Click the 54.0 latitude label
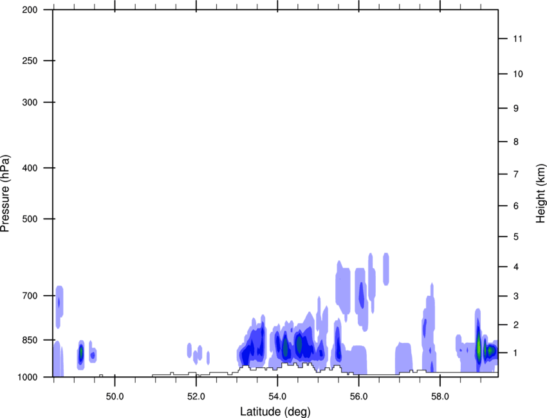The image size is (547, 418). pyautogui.click(x=277, y=397)
